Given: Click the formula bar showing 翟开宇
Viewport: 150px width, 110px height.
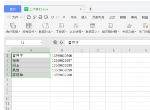Looking at the screenshot, I should (x=108, y=43).
